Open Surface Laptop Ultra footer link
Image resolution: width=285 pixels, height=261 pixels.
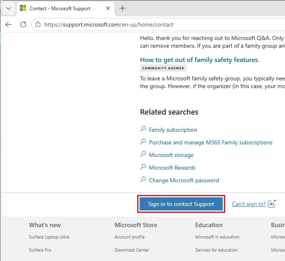tap(49, 237)
